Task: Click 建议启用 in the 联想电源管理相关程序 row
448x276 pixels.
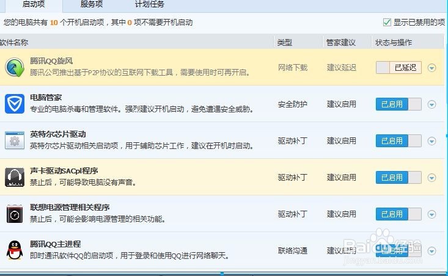Action: 342,214
